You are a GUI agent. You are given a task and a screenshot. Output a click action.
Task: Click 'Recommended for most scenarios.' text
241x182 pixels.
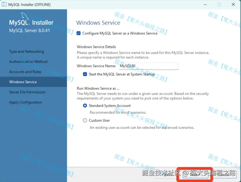pyautogui.click(x=118, y=113)
